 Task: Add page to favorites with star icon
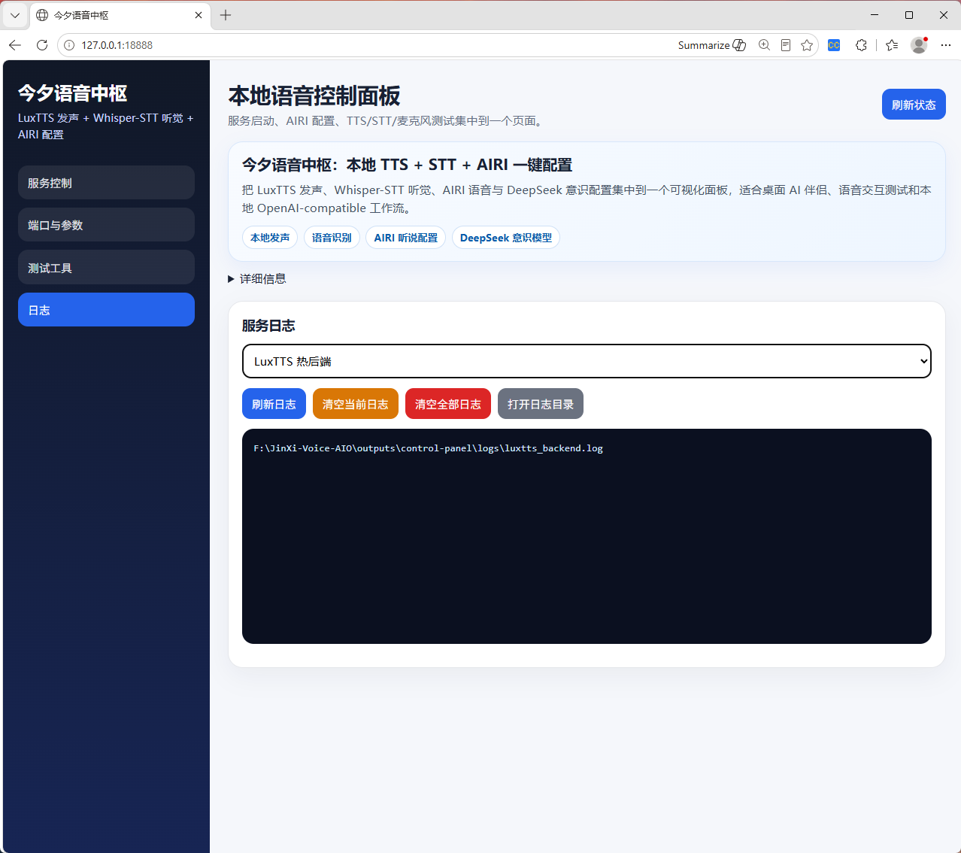[807, 45]
